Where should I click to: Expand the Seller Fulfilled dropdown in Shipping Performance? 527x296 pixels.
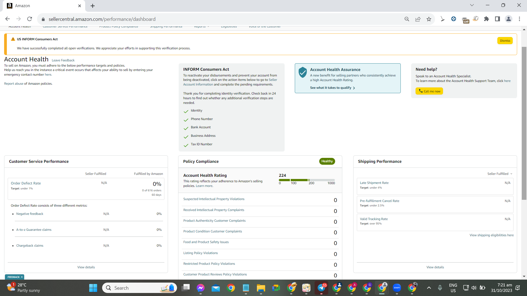pyautogui.click(x=500, y=174)
